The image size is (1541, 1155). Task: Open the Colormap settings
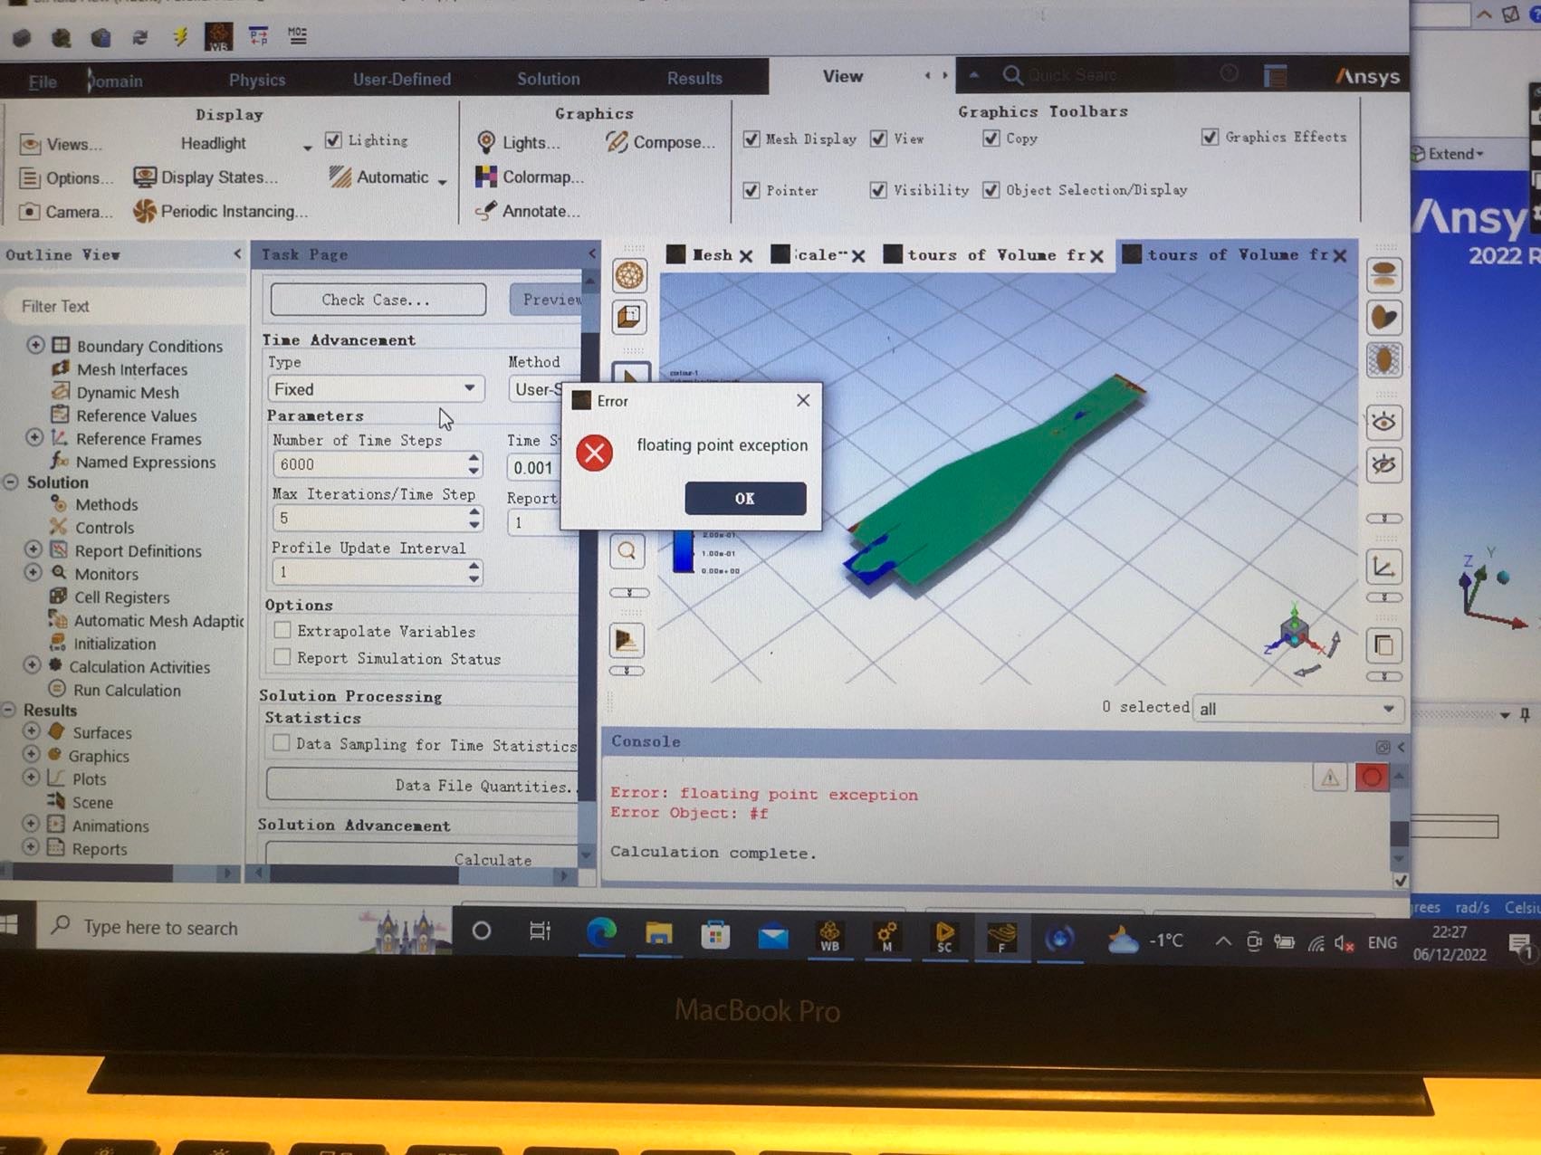pos(530,177)
